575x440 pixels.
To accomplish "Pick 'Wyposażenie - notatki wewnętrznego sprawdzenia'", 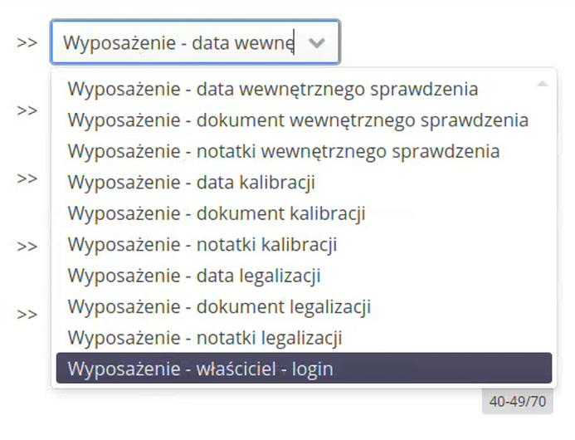I will (x=283, y=151).
